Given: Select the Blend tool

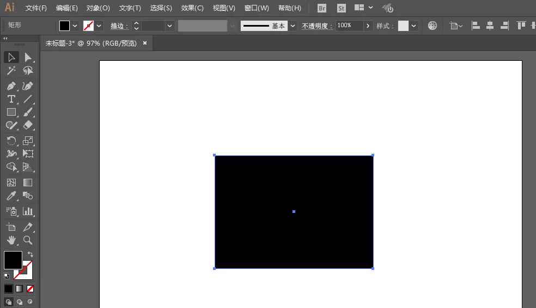Looking at the screenshot, I should 28,196.
